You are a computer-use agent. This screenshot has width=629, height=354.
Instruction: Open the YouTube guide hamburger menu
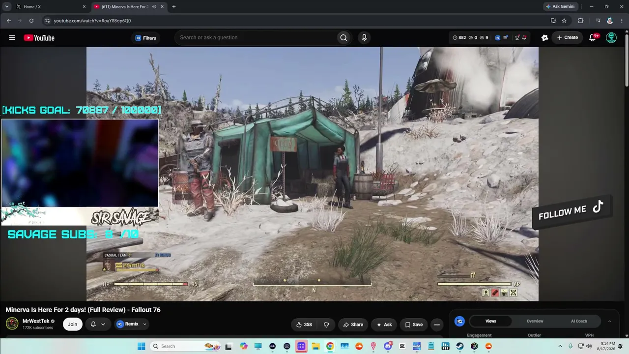point(12,38)
